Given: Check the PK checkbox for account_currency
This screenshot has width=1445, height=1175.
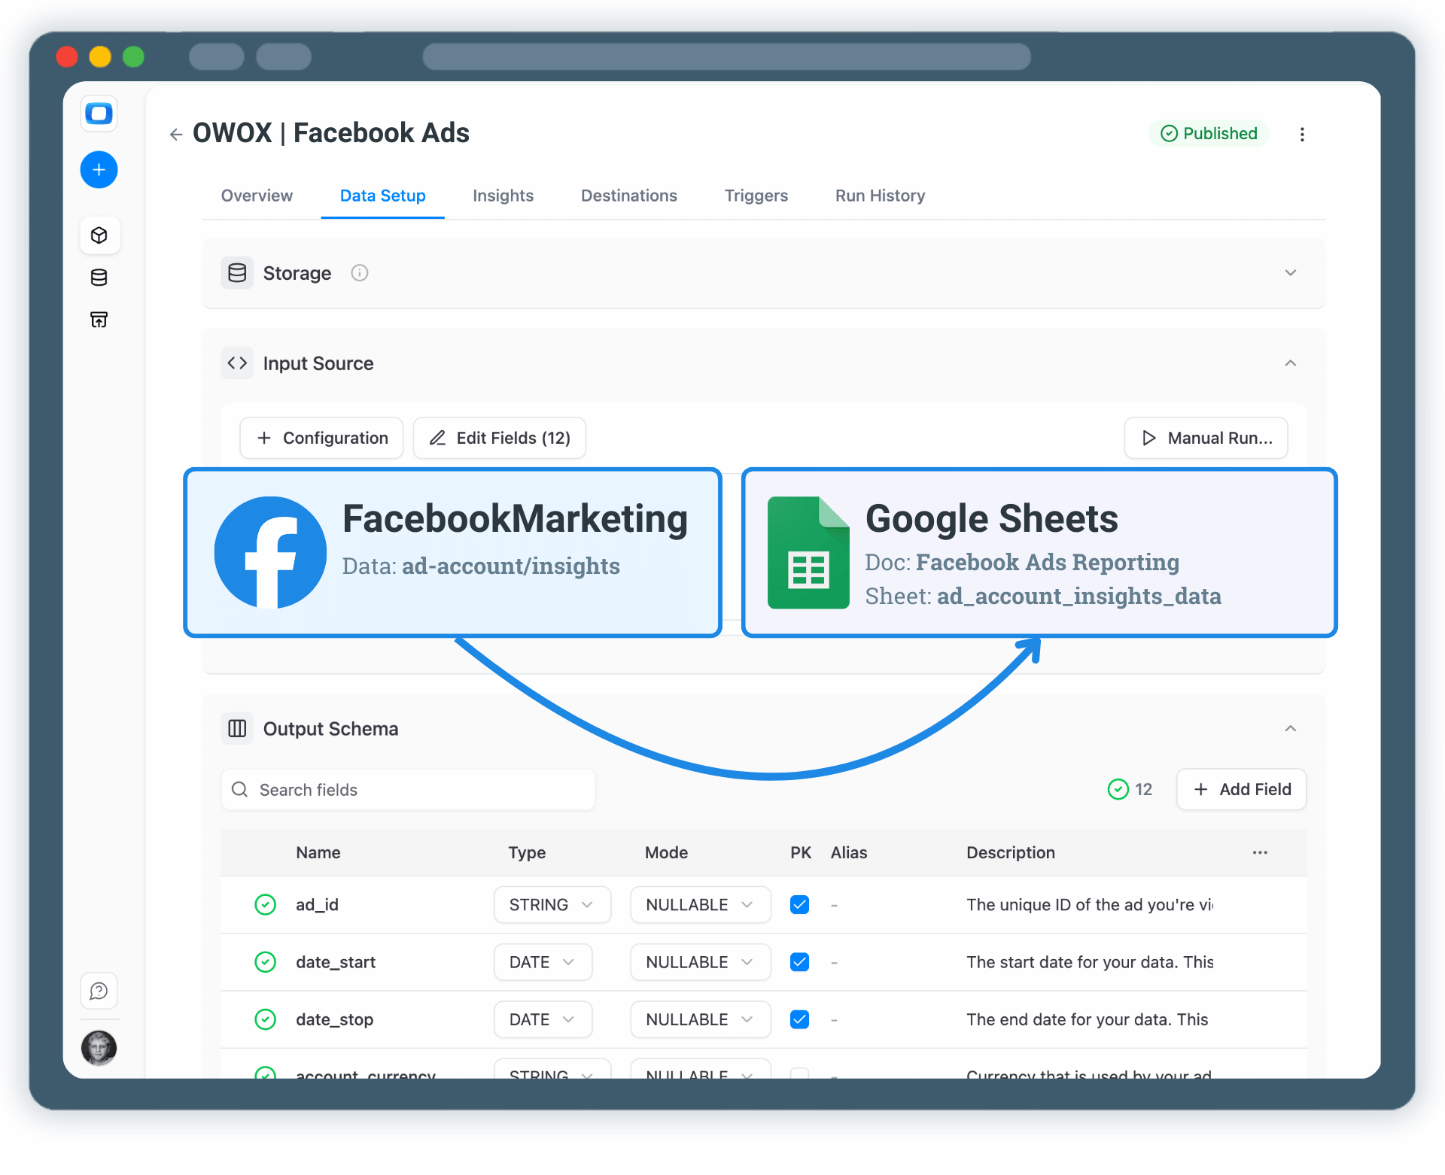Looking at the screenshot, I should pos(800,1074).
